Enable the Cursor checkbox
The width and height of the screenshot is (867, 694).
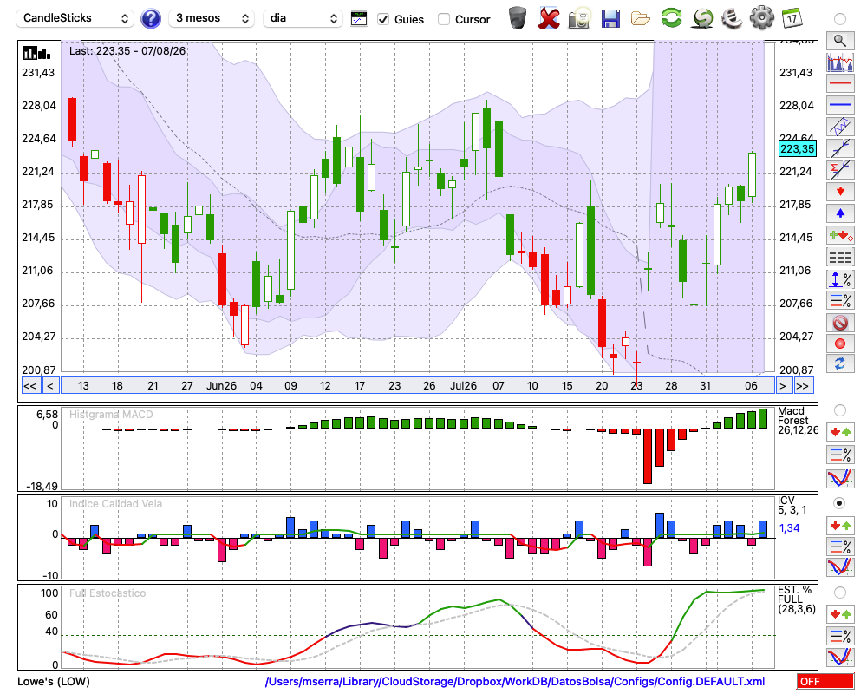point(443,19)
